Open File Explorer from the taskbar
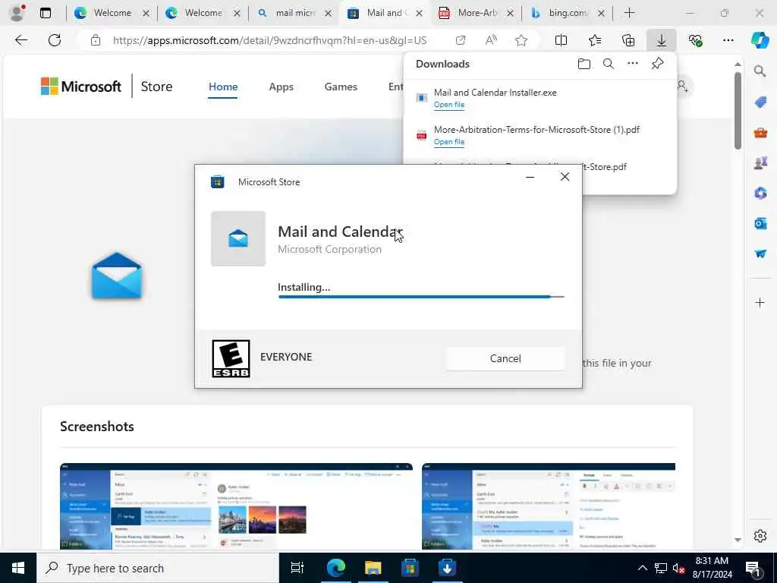 tap(373, 568)
